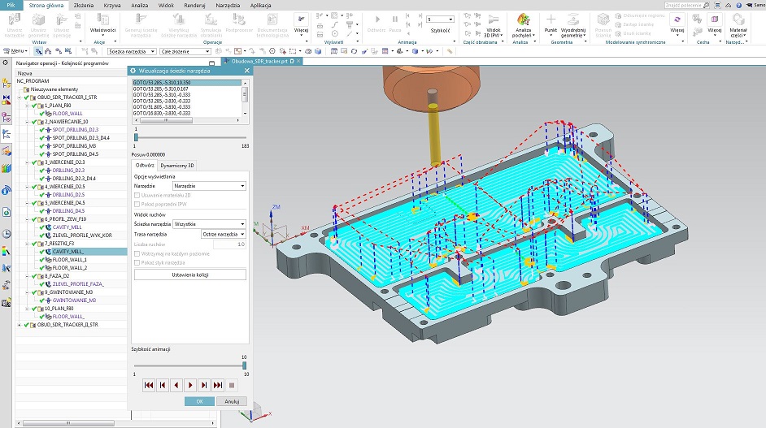Check the Pokaż poprzedni IPW option
Screen dimensions: 766x428
[137, 204]
